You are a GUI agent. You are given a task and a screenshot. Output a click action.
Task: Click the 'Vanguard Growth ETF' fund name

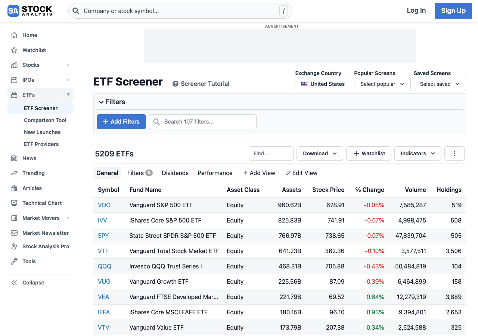(159, 281)
